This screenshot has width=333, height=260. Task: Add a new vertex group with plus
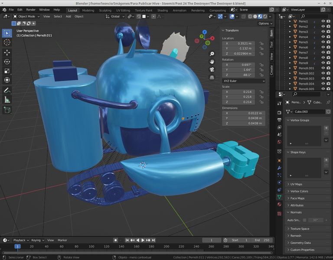click(x=326, y=128)
